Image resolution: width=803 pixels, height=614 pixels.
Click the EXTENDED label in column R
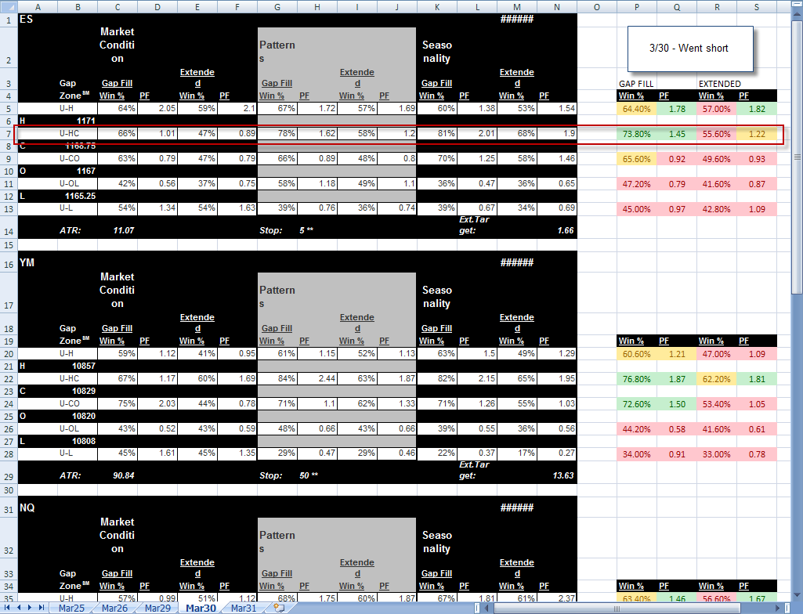(719, 84)
